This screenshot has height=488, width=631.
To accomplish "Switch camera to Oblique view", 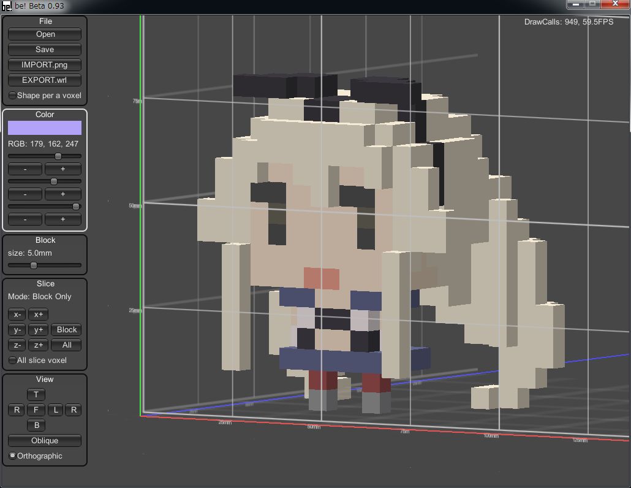I will coord(45,441).
